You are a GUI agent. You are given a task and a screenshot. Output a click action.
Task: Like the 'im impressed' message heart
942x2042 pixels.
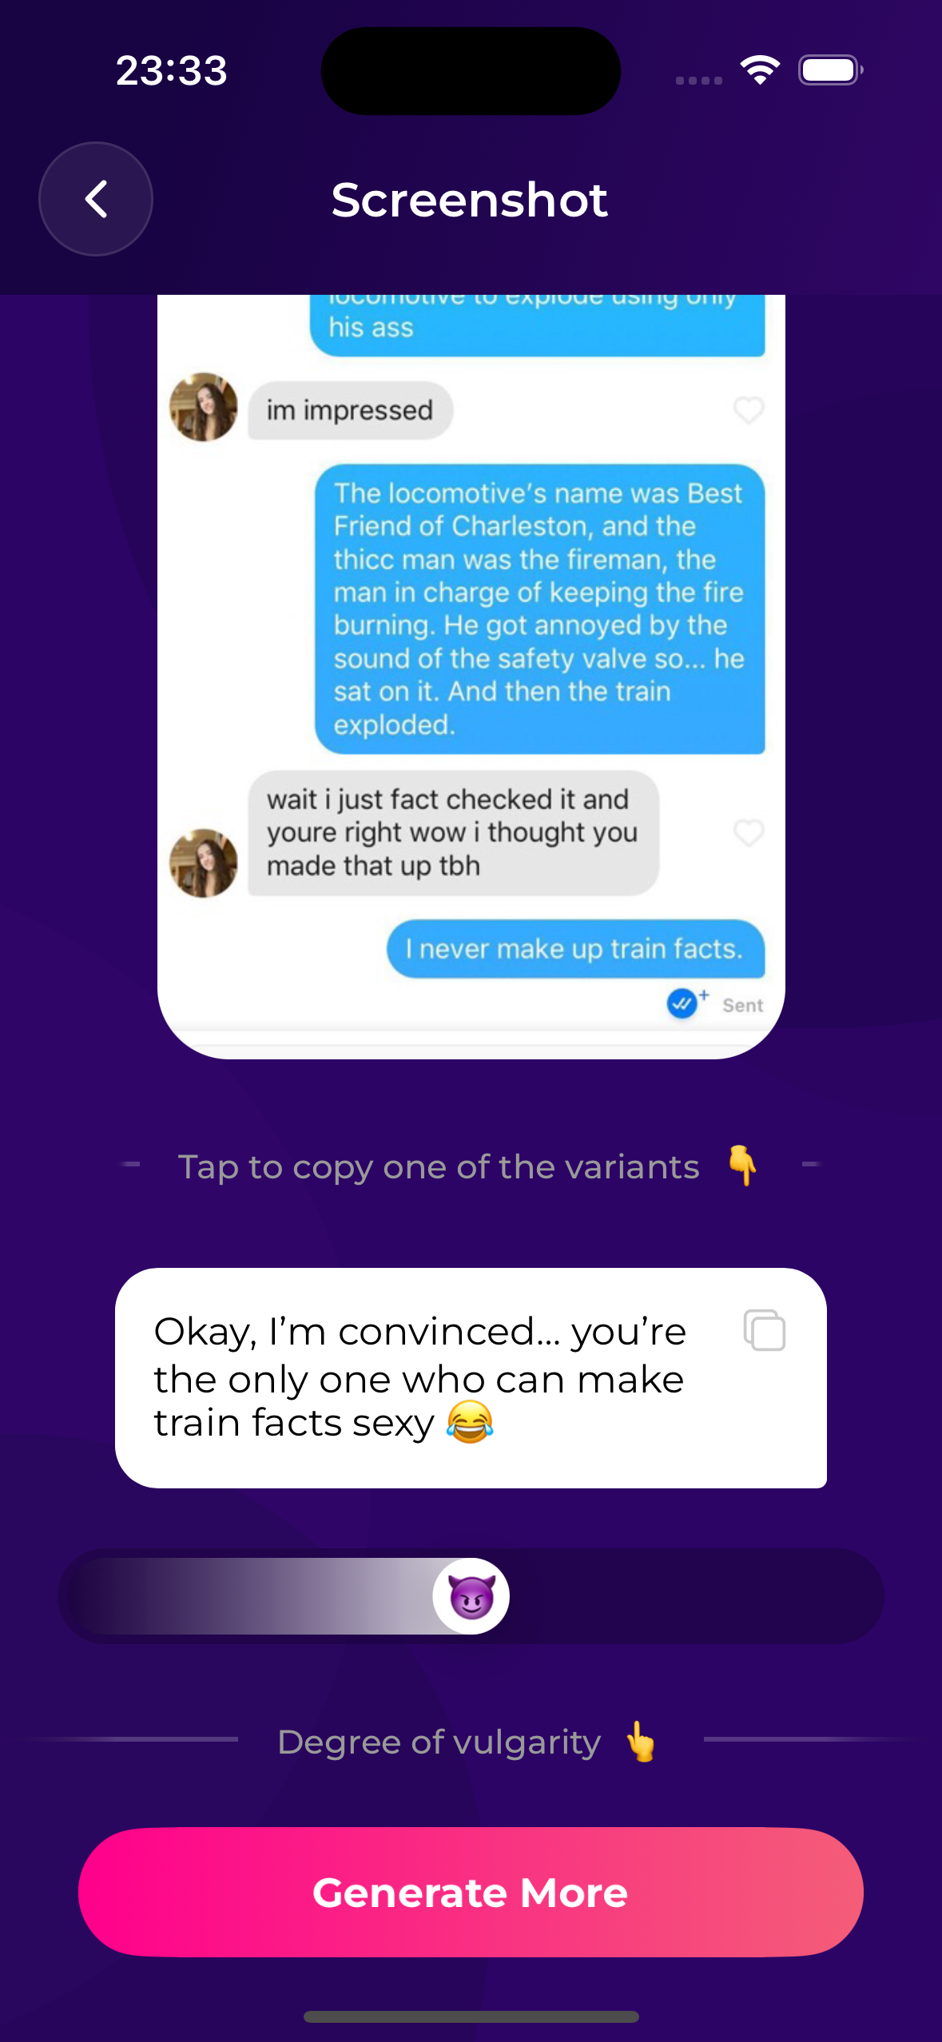coord(749,410)
